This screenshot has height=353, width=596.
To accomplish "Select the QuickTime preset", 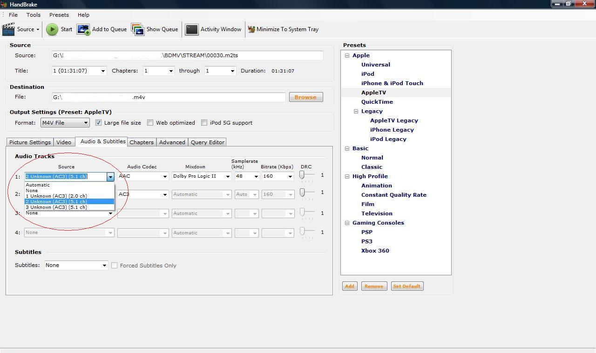I will click(377, 102).
